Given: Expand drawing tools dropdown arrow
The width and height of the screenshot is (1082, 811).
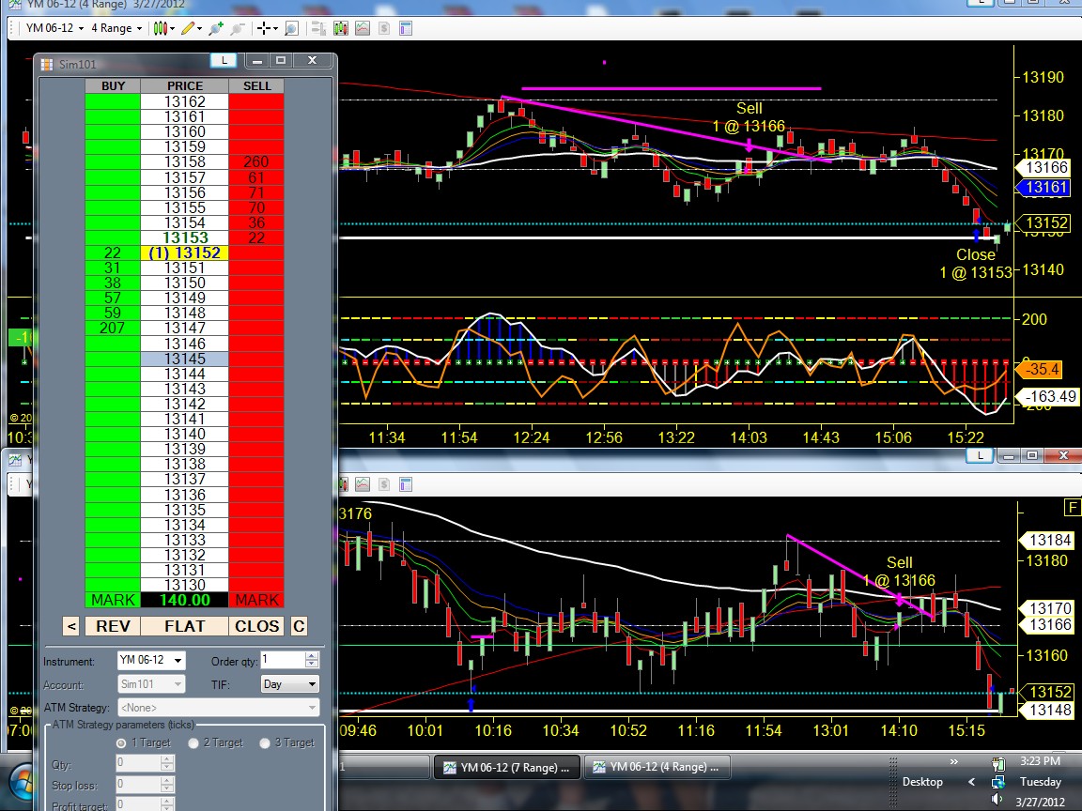Looking at the screenshot, I should [x=200, y=28].
